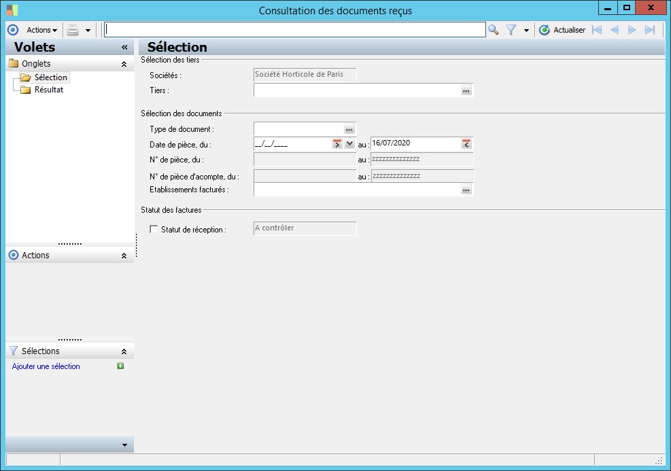The height and width of the screenshot is (471, 671).
Task: Go to previous record arrow
Action: (x=615, y=30)
